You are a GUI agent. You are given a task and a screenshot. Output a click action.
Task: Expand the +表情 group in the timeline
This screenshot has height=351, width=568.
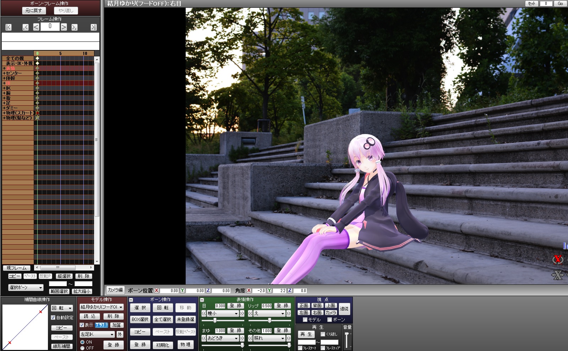click(4, 68)
